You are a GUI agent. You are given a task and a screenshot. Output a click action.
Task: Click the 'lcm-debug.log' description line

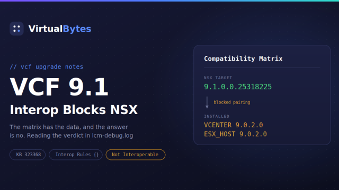coord(72,136)
